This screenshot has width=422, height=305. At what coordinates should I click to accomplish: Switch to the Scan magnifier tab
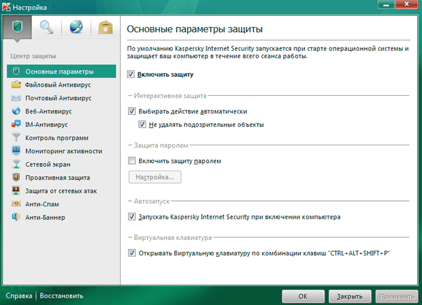pos(46,27)
